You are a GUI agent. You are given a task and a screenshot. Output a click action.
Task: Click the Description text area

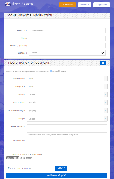[67, 141]
